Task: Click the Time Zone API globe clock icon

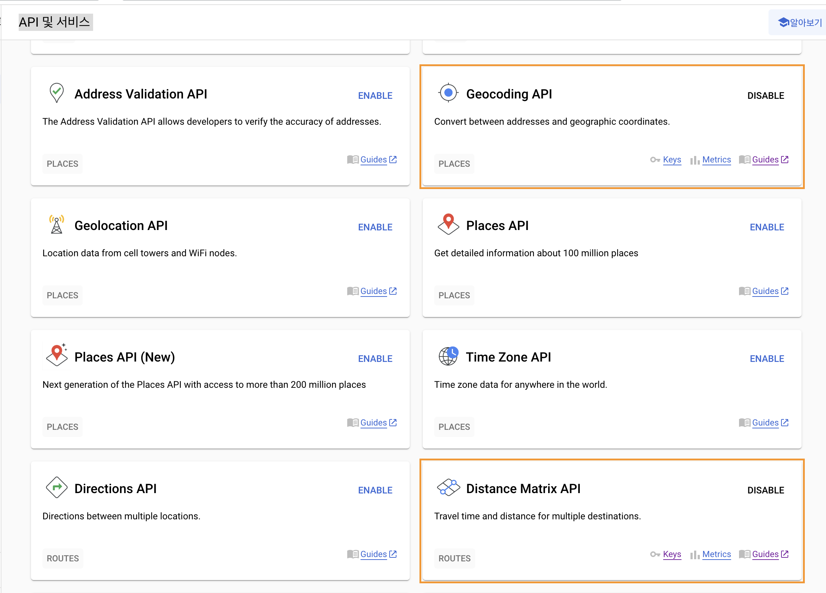Action: 448,356
